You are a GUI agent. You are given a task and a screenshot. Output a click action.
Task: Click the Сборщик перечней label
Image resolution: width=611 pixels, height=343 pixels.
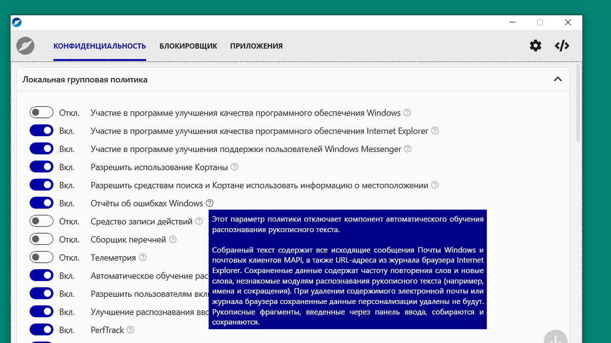[x=128, y=239]
